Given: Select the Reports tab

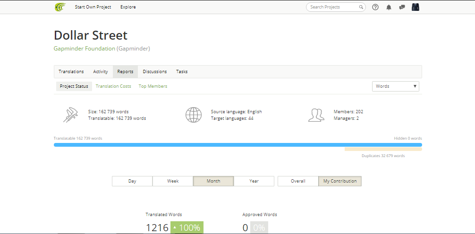Looking at the screenshot, I should tap(125, 72).
